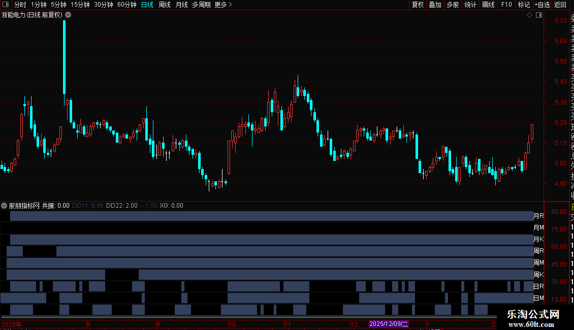The width and height of the screenshot is (574, 330).
Task: Toggle the side panel icon near the price axis
Action: (539, 15)
